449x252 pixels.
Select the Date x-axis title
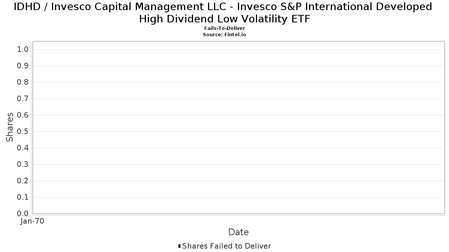pos(238,232)
